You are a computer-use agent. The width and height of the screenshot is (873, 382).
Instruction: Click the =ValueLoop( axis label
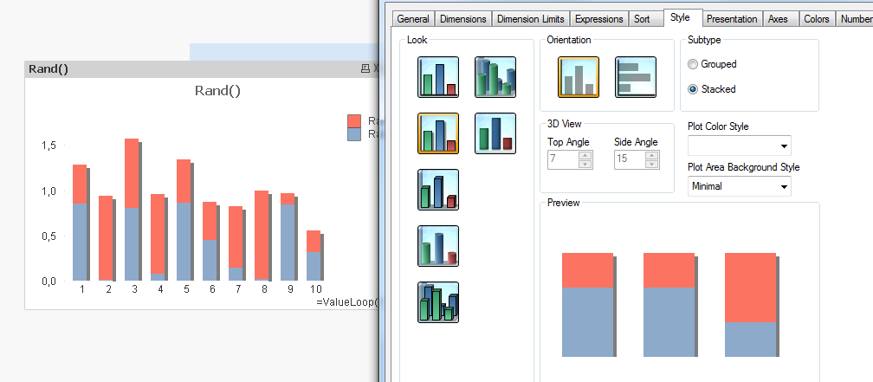click(347, 302)
